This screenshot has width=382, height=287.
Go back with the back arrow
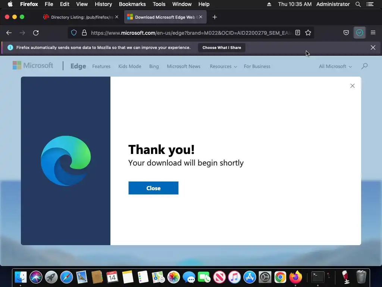pyautogui.click(x=9, y=33)
